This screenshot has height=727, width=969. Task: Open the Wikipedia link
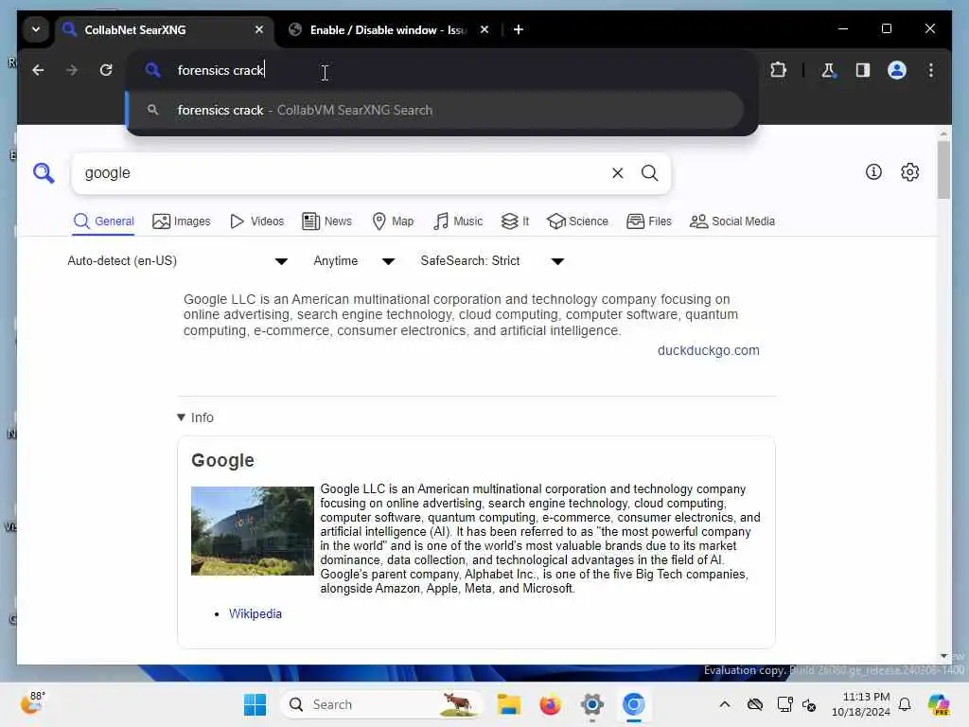pos(255,613)
